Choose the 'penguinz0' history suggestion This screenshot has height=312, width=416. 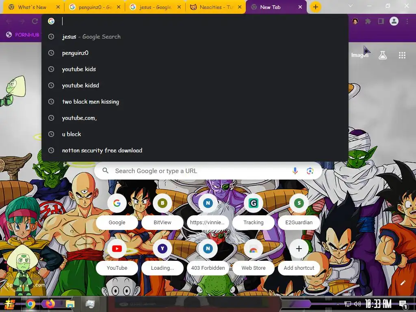[x=195, y=53]
